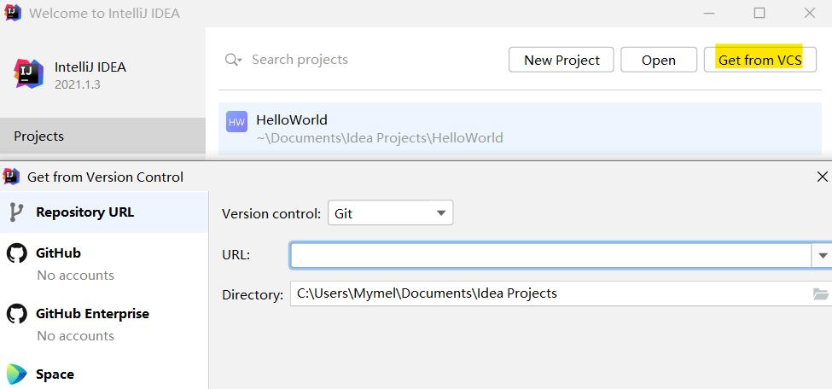
Task: Click the Get from VCS button
Action: [759, 60]
